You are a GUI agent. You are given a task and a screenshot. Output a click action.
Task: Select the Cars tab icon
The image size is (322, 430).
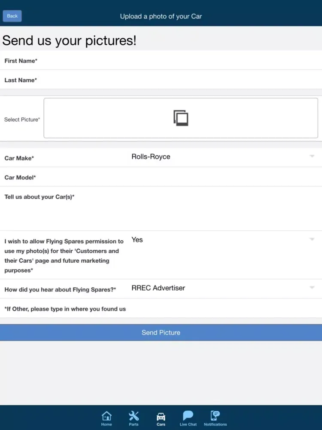pyautogui.click(x=161, y=417)
